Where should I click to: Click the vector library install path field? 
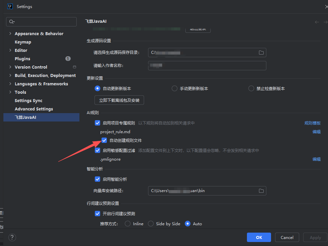click(207, 191)
